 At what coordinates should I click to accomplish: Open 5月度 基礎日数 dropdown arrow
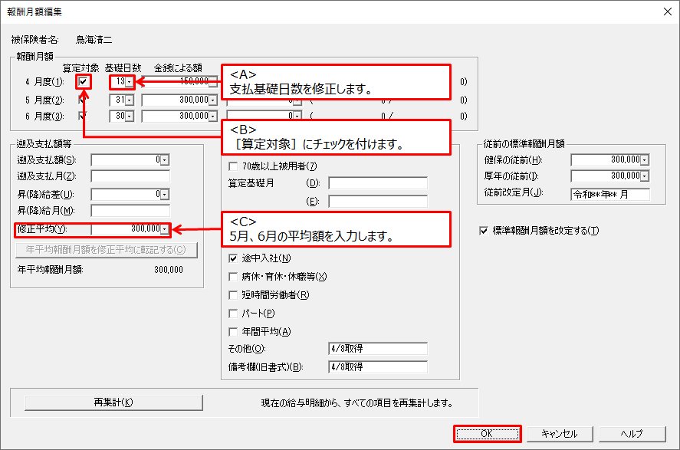[129, 100]
